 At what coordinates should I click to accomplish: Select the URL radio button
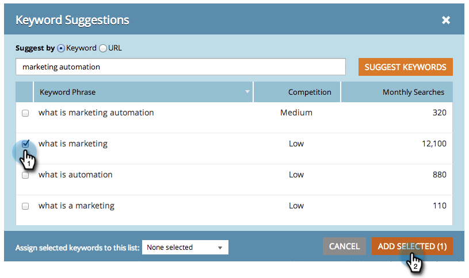(x=103, y=48)
